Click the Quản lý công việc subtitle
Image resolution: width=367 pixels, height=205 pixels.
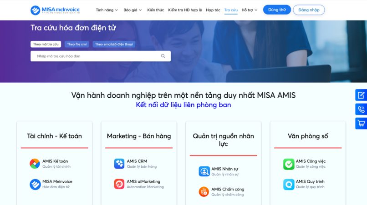click(311, 166)
